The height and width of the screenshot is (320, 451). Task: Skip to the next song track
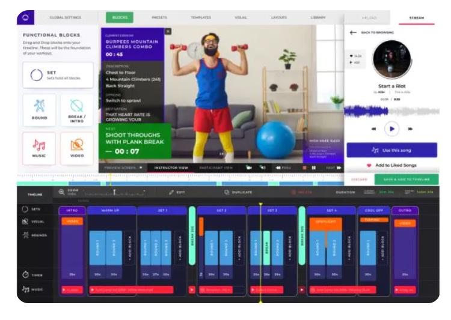[x=410, y=128]
